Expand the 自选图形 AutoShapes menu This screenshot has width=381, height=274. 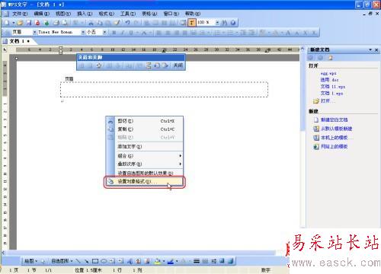click(62, 261)
